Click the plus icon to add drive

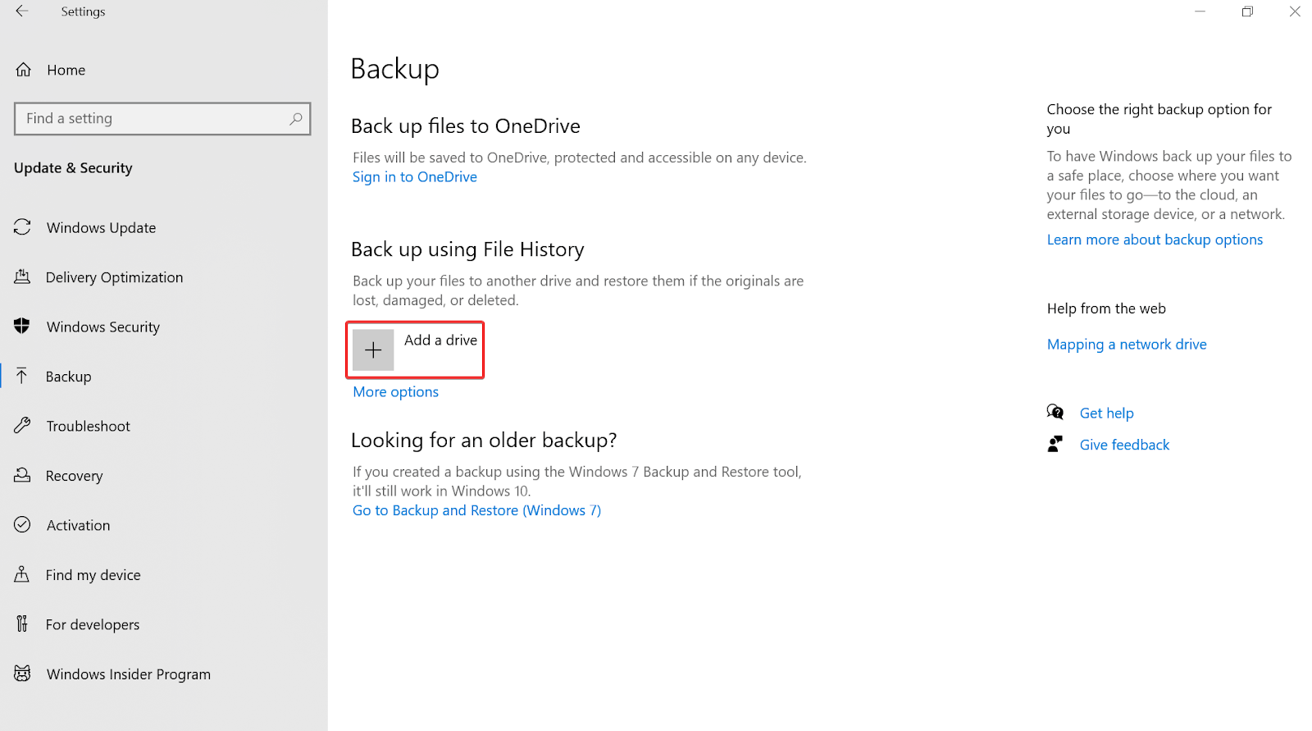point(373,350)
